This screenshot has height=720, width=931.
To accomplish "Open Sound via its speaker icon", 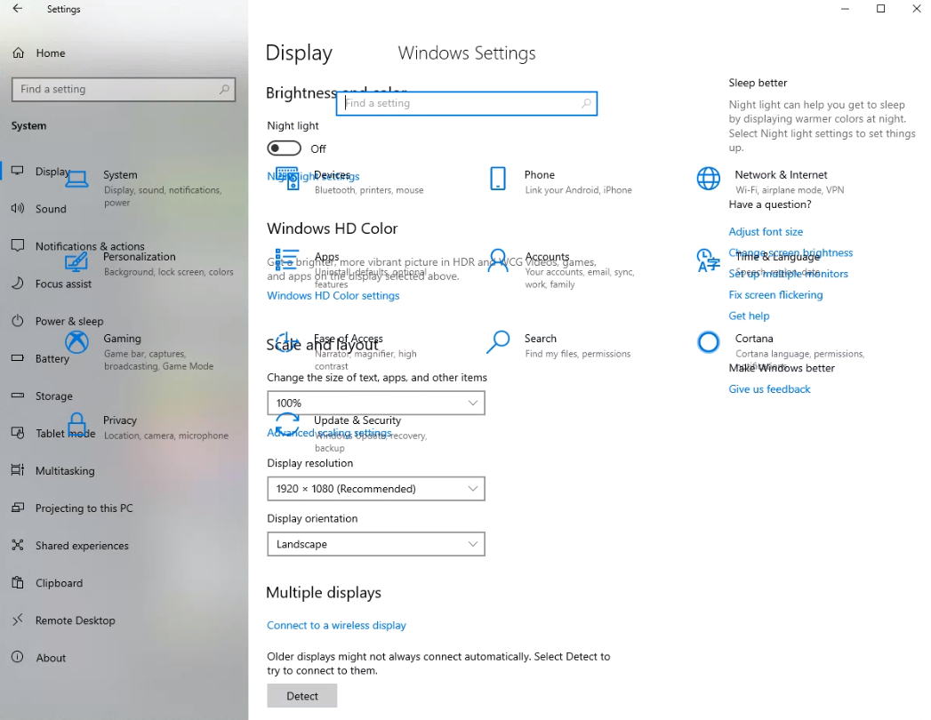I will 18,208.
